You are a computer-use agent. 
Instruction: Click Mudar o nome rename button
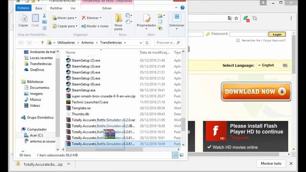tap(95, 26)
